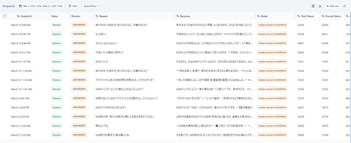Image resolution: width=351 pixels, height=143 pixels.
Task: Open the column visibility settings icon
Action: [x=313, y=6]
